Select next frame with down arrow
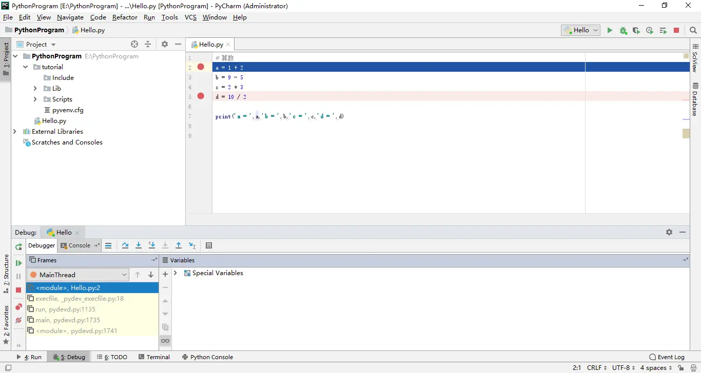 [x=151, y=275]
